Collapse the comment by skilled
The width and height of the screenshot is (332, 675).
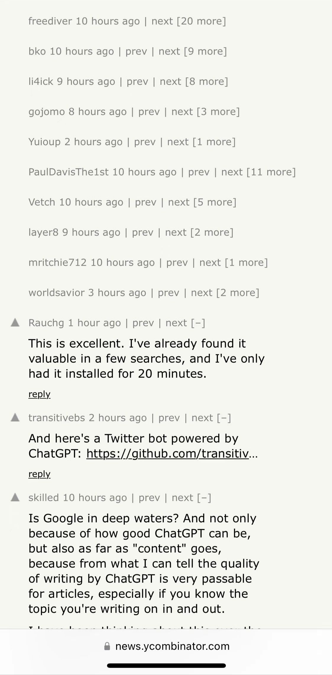tap(204, 498)
